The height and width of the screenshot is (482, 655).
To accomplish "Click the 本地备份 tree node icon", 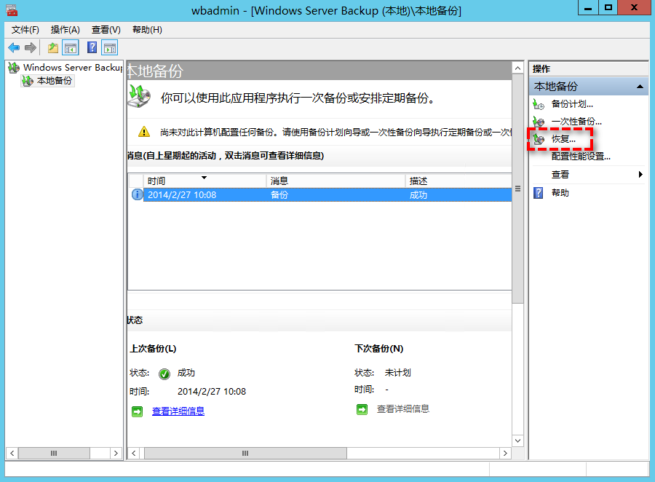I will coord(28,81).
